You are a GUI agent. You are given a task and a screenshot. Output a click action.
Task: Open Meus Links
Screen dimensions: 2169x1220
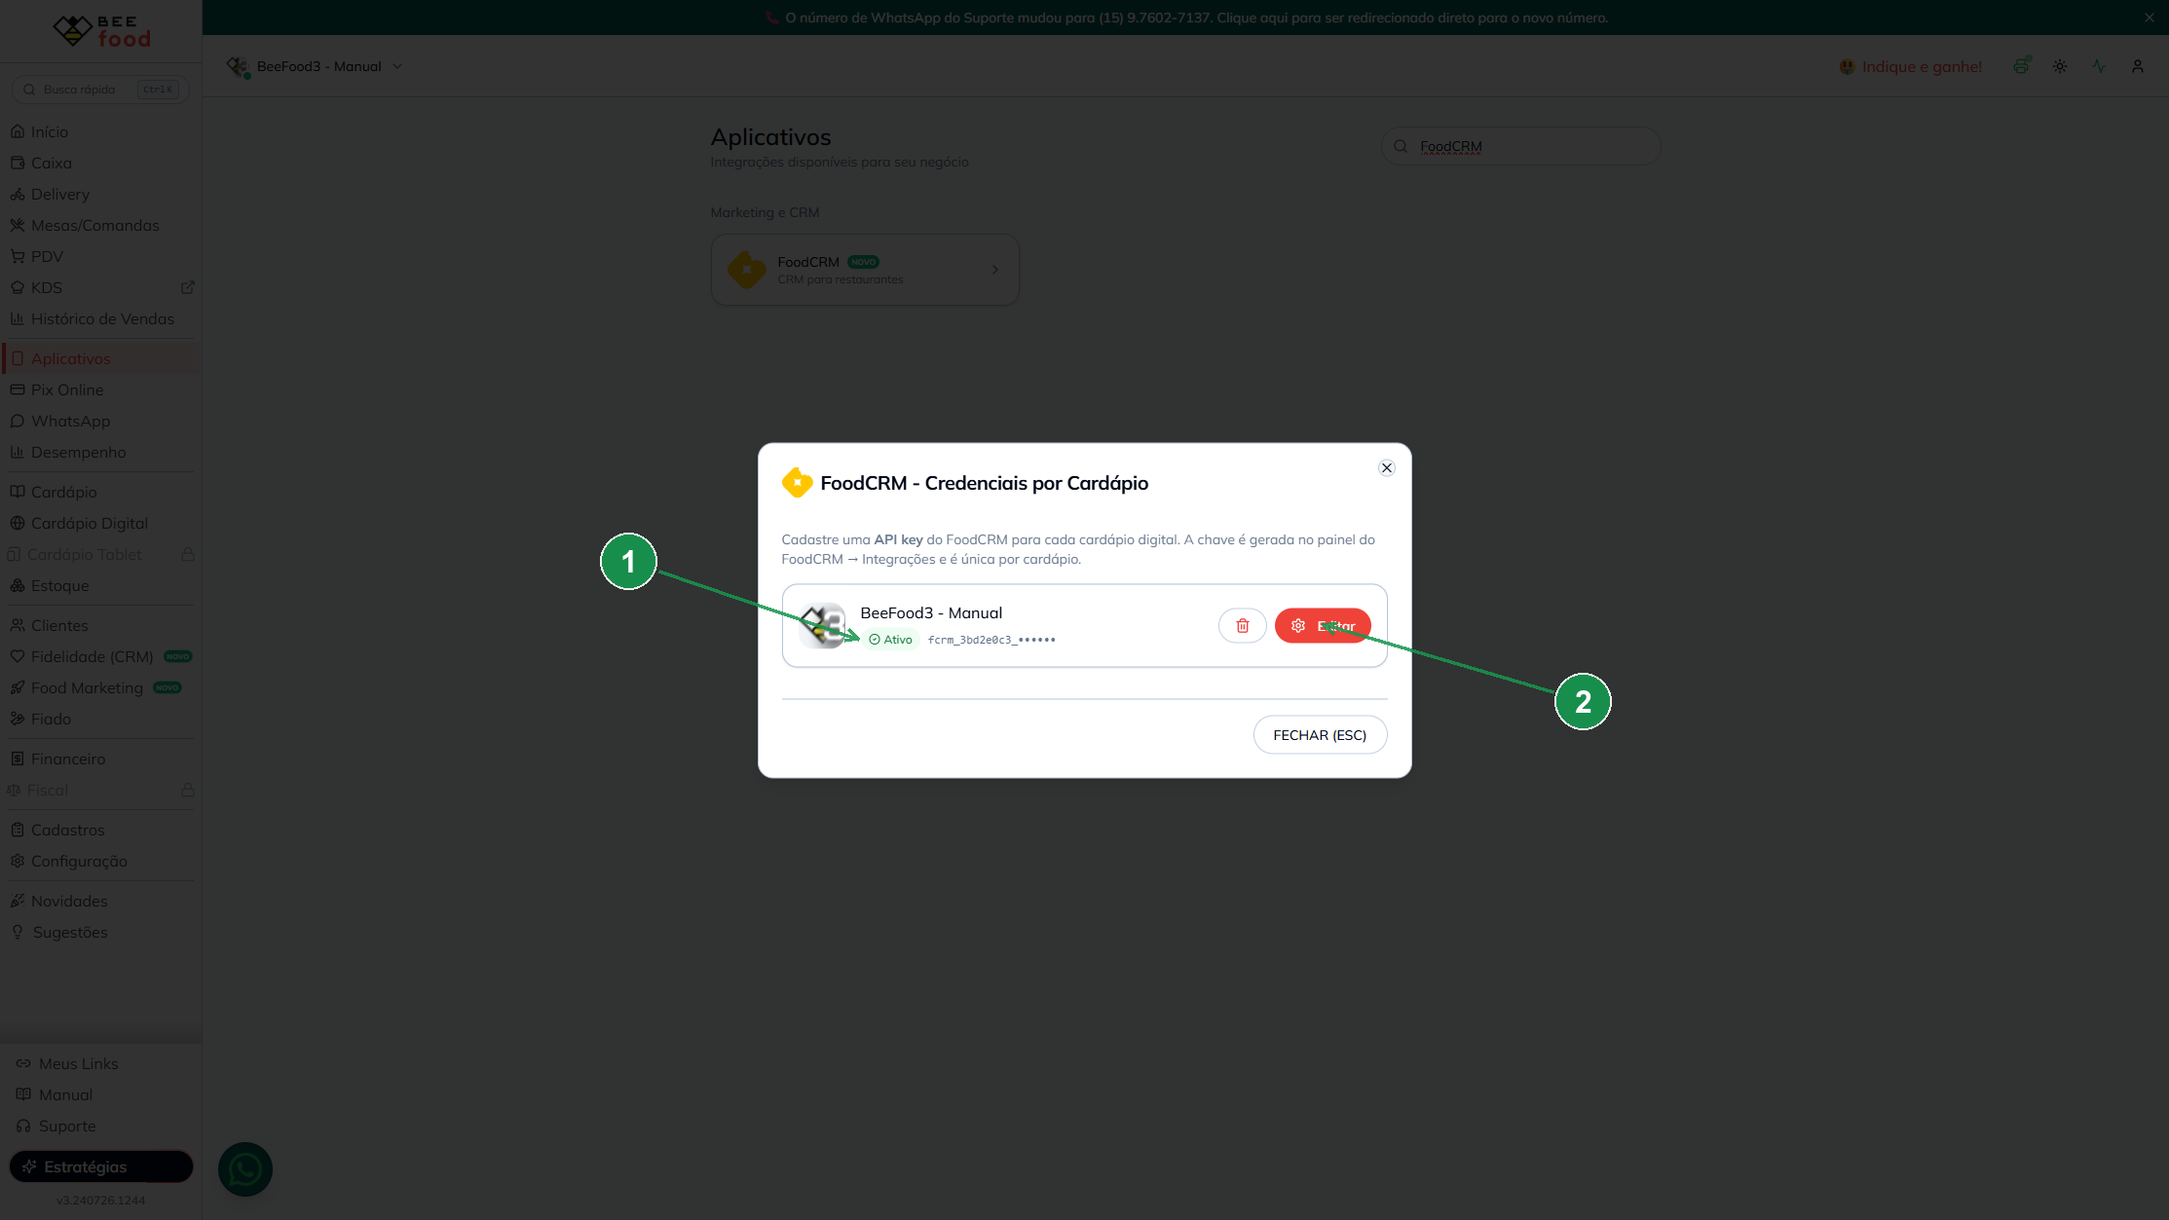pyautogui.click(x=78, y=1063)
